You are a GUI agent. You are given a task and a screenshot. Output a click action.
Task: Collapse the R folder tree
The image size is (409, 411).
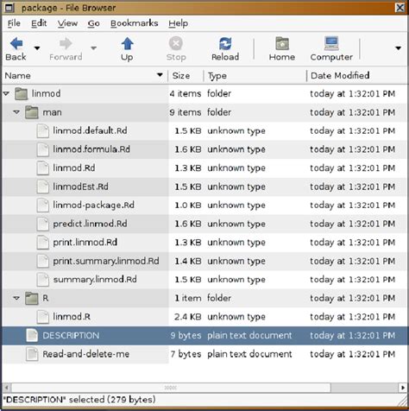[x=16, y=298]
